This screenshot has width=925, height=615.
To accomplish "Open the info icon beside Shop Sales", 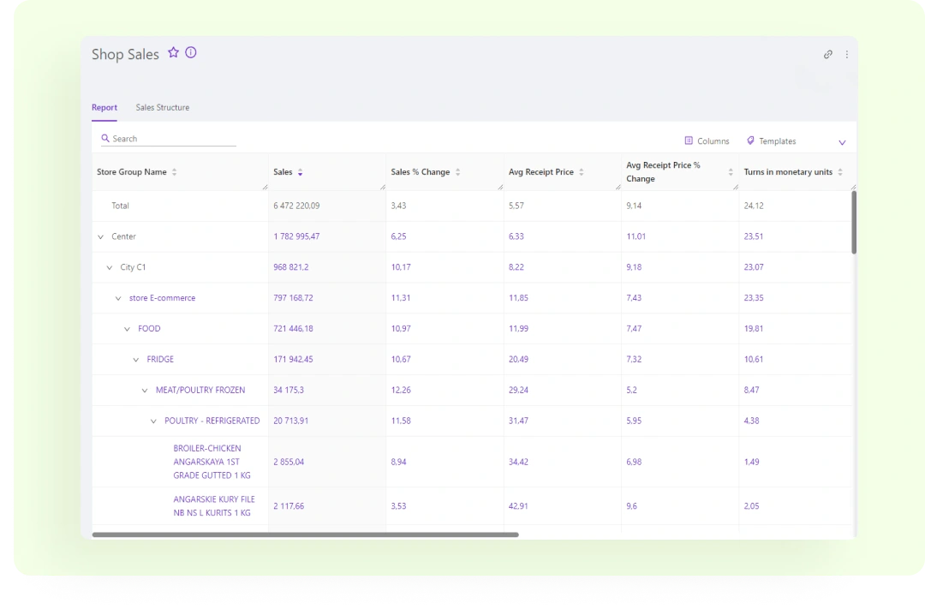I will click(190, 52).
